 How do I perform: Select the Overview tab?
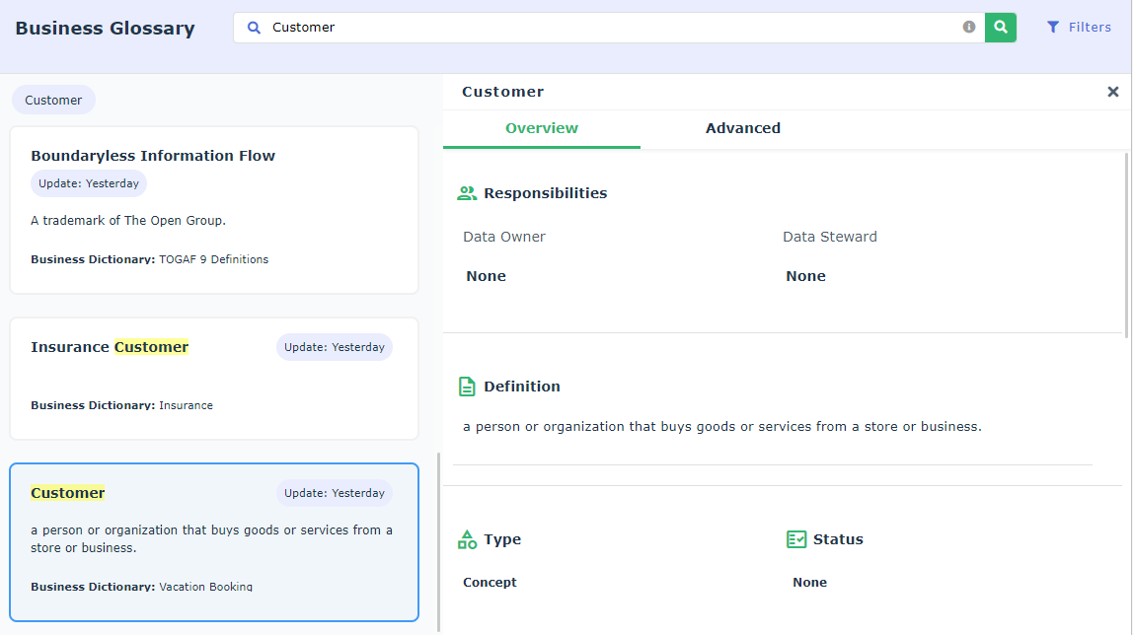coord(541,128)
